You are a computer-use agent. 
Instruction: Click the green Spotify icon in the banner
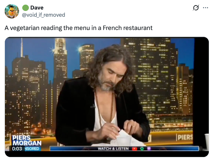pos(142,149)
